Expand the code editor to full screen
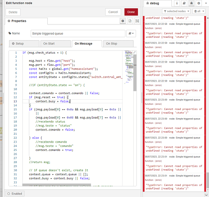This screenshot has height=197, width=209. coord(134,52)
